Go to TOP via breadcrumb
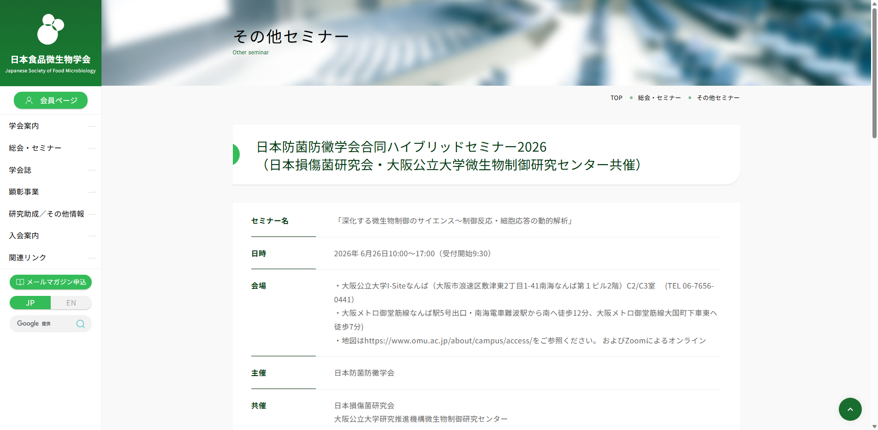The height and width of the screenshot is (430, 878). click(x=616, y=98)
